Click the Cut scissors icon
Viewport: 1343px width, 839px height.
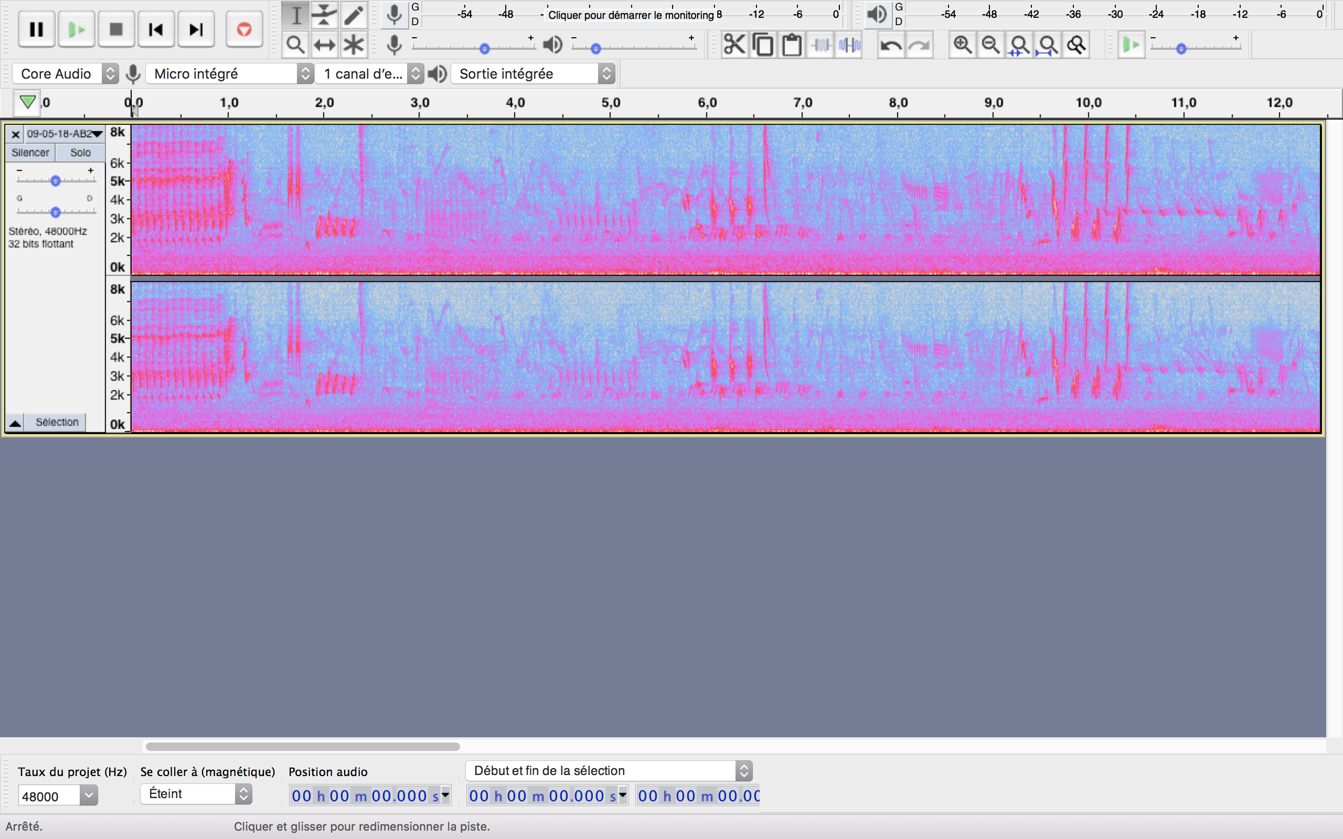(x=733, y=45)
